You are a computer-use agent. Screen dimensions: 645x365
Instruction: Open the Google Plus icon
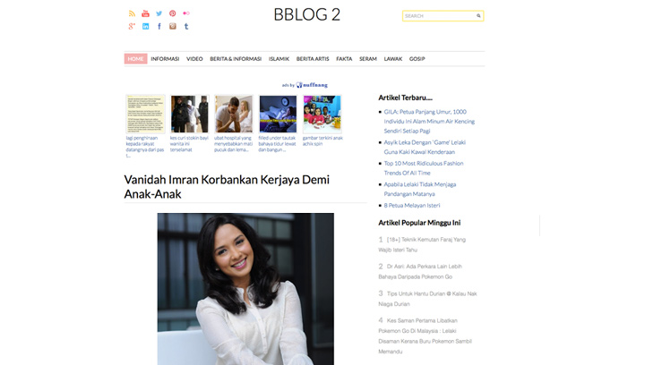[x=132, y=26]
